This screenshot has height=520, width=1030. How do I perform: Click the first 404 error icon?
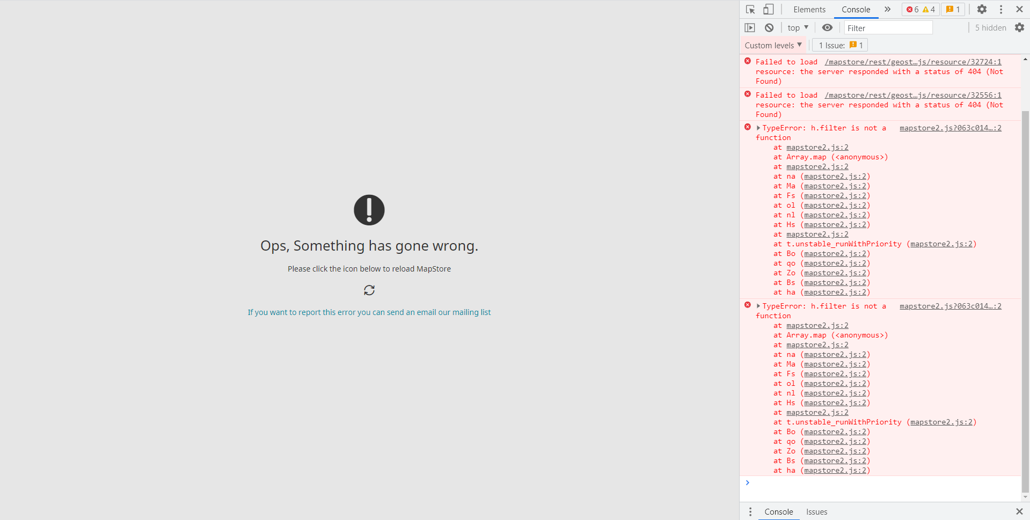(x=748, y=61)
